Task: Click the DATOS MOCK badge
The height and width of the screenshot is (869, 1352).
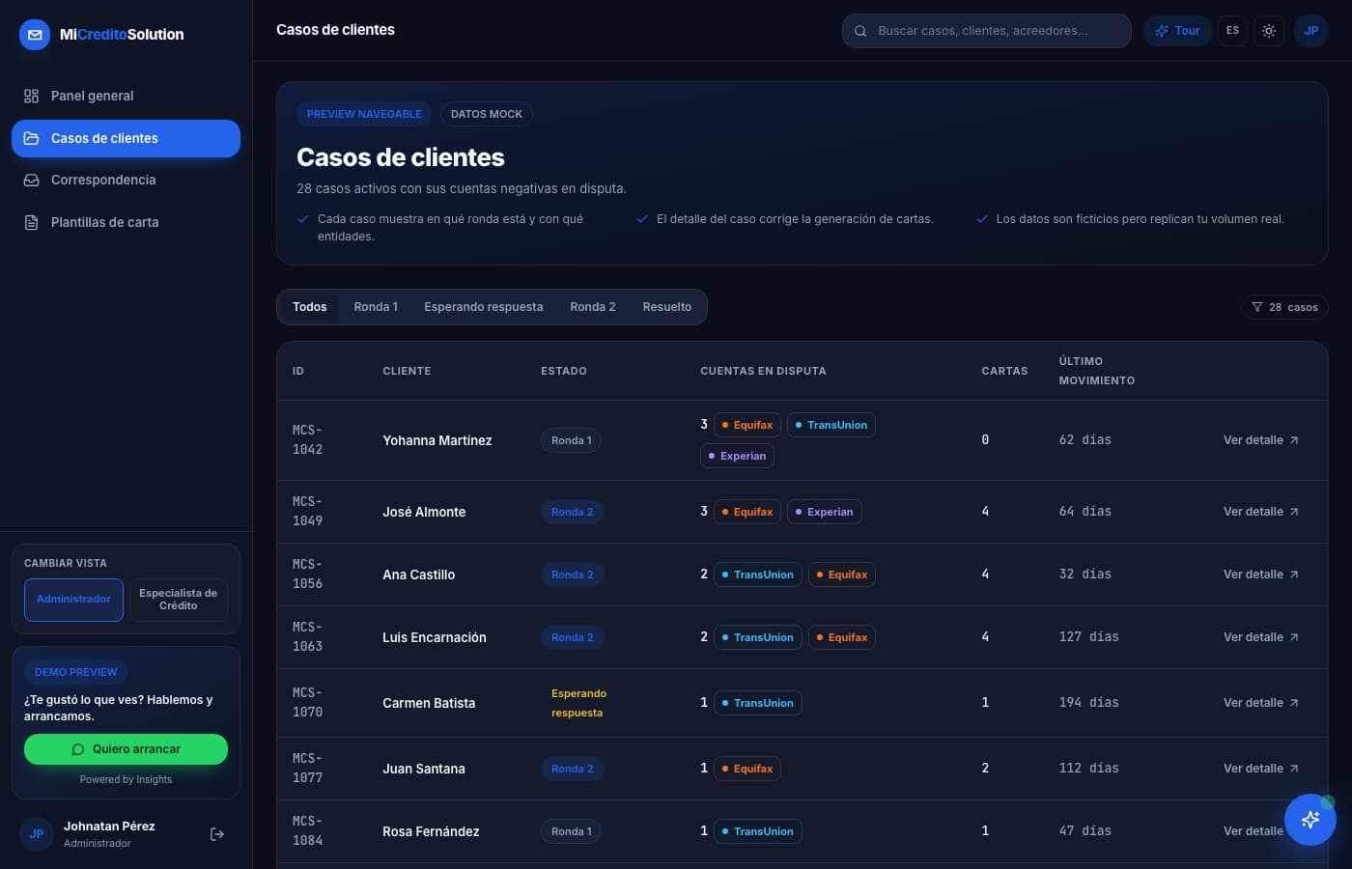Action: [487, 114]
